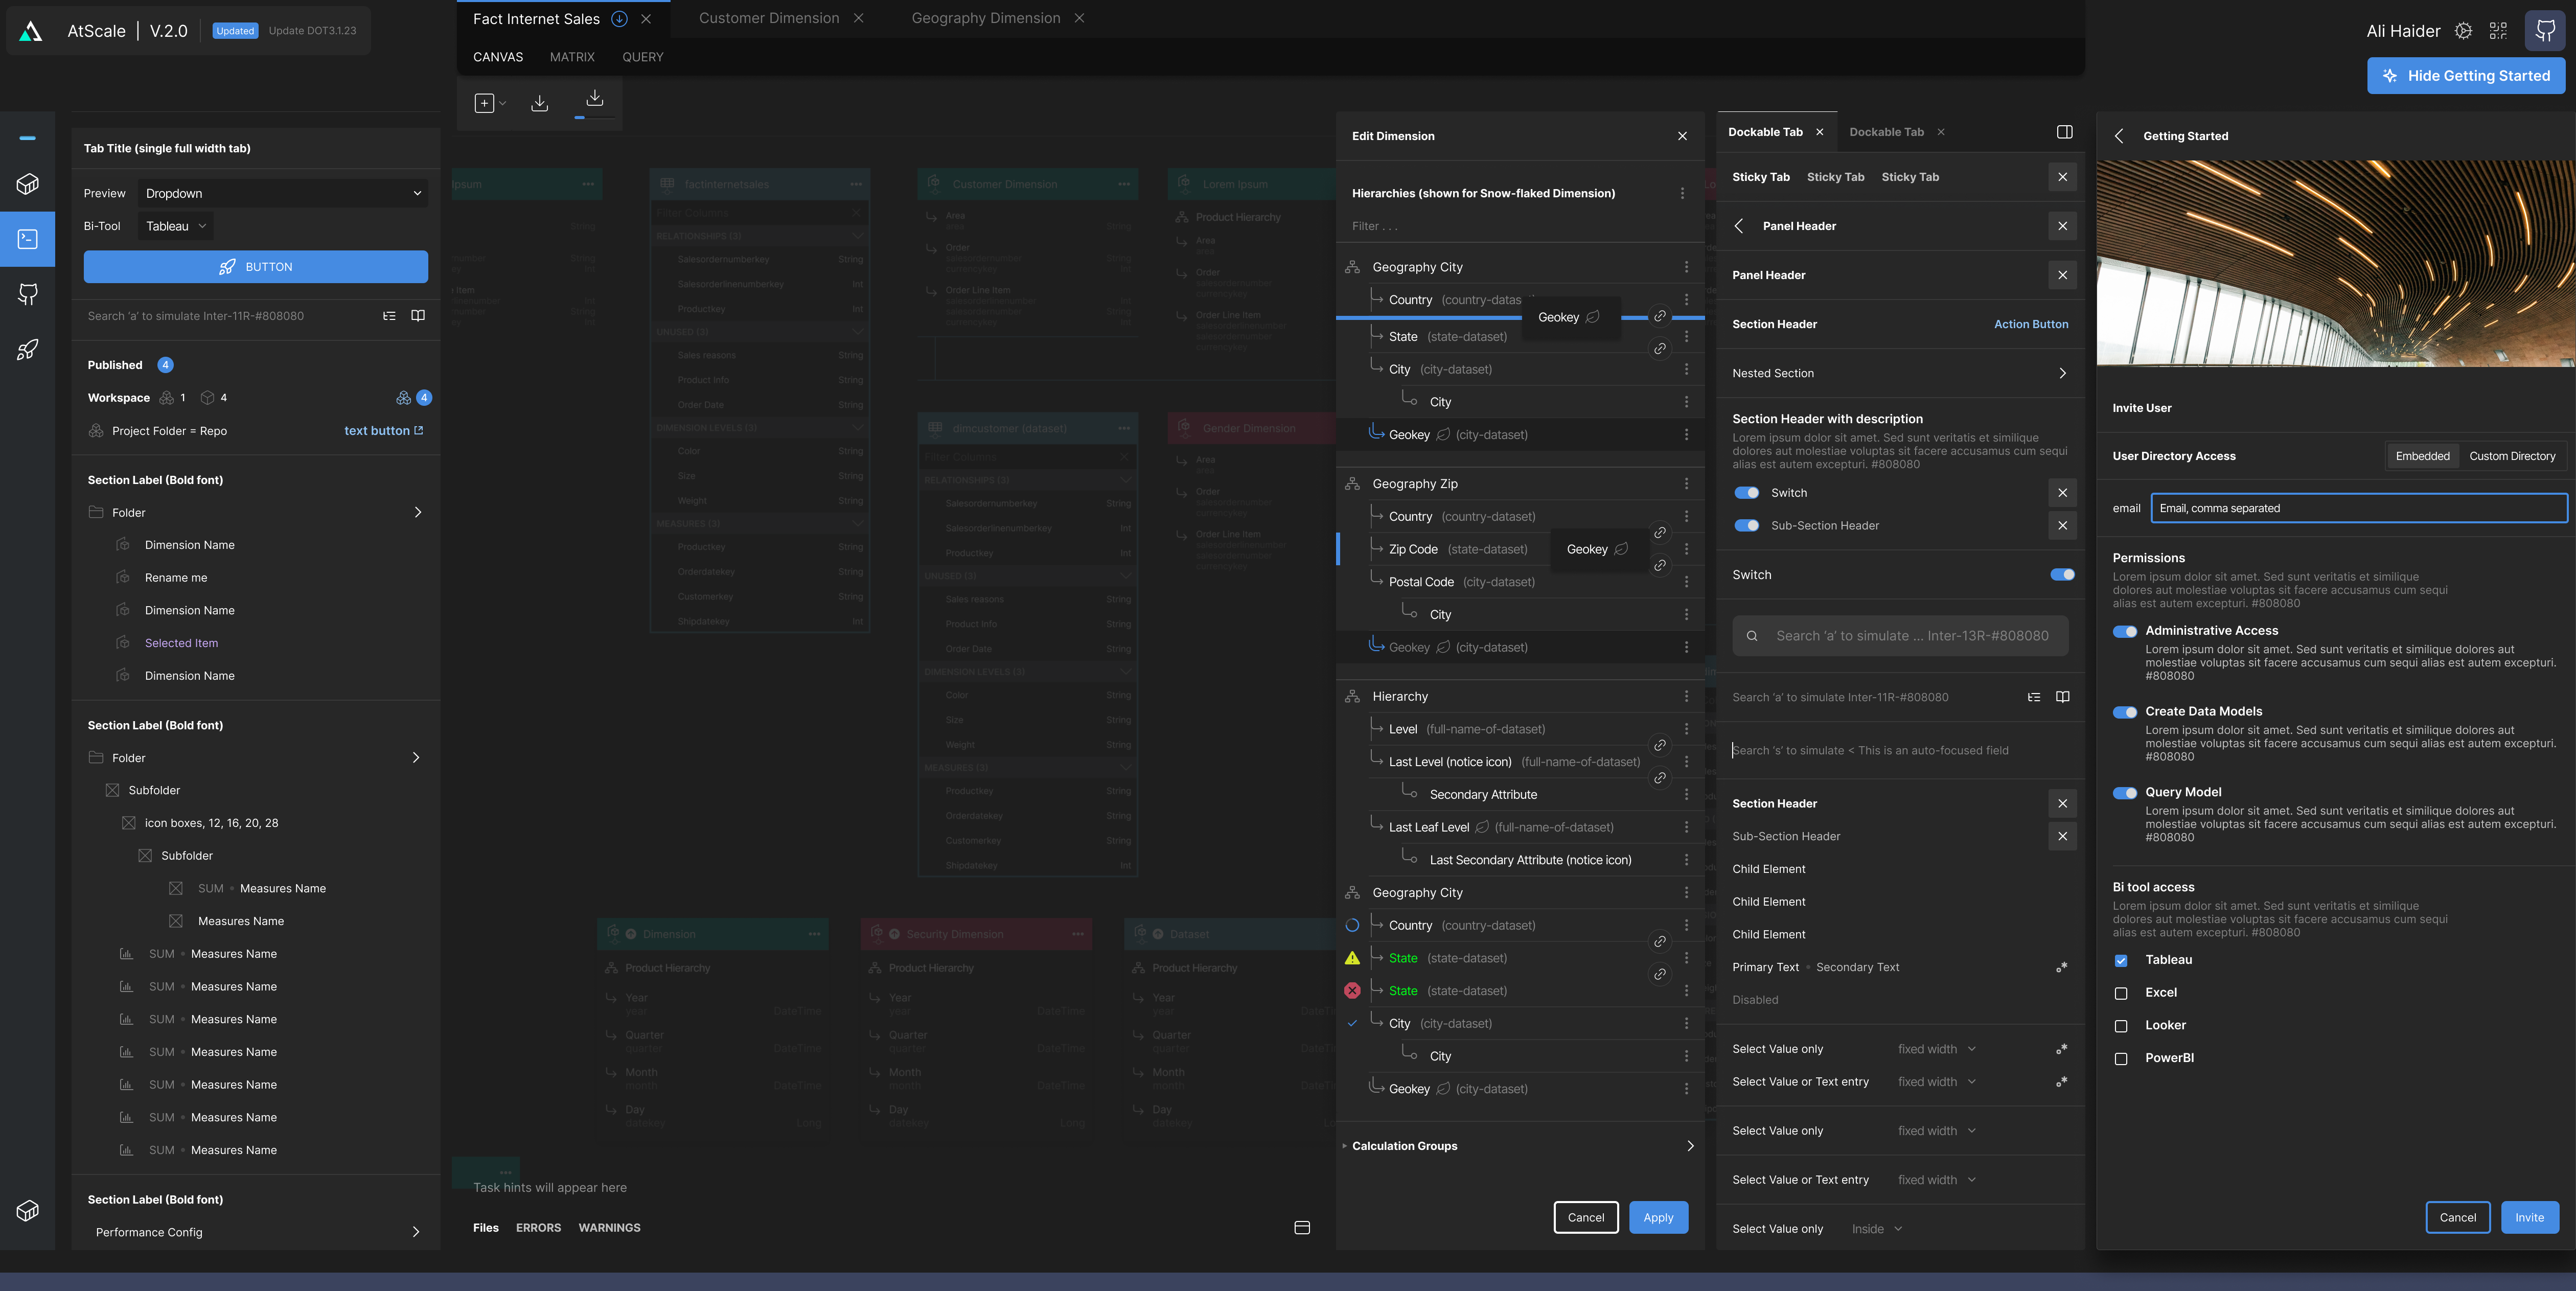Open the Customer Dimension tab
Viewport: 2576px width, 1291px height.
tap(768, 18)
